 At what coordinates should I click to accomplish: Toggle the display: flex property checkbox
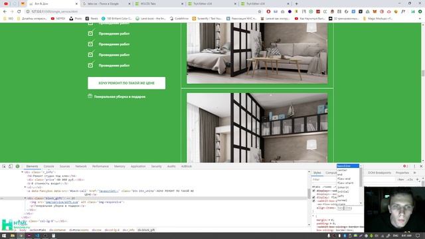pos(314,197)
